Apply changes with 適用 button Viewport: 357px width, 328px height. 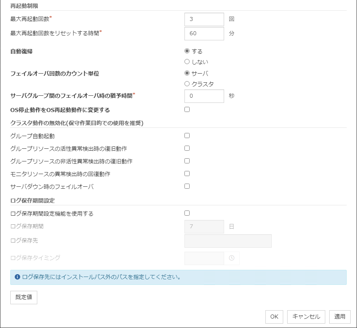click(x=340, y=317)
